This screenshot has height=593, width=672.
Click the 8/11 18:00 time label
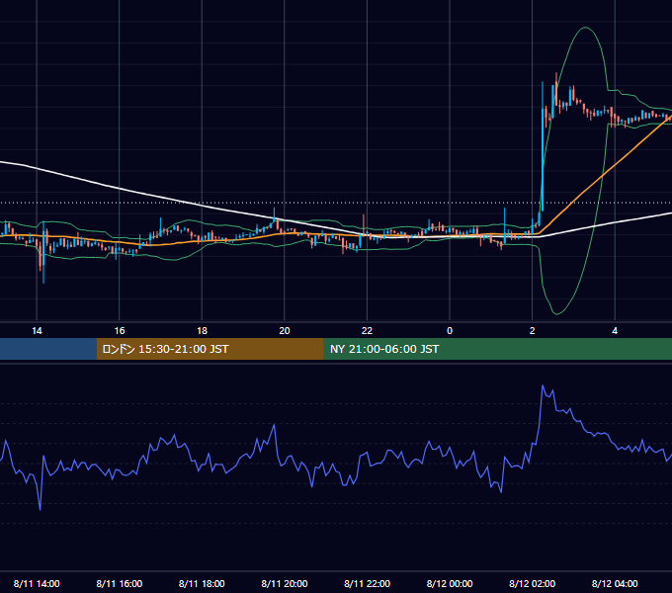[x=202, y=583]
